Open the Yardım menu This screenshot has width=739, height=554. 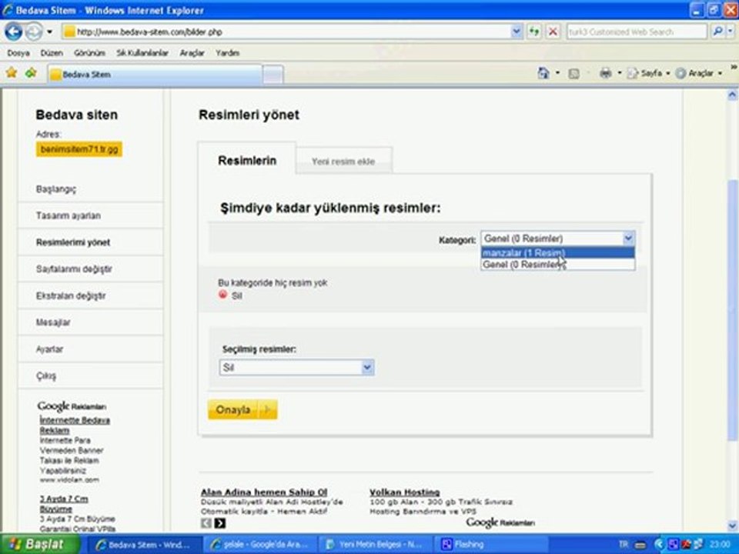228,53
